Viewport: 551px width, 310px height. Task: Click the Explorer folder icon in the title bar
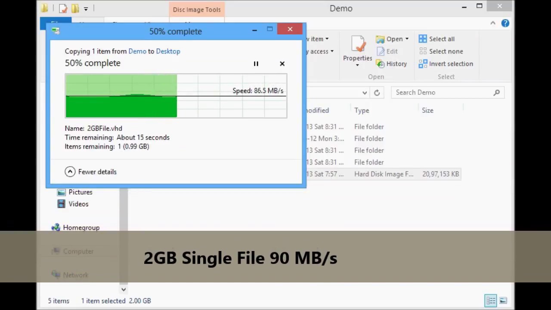44,8
